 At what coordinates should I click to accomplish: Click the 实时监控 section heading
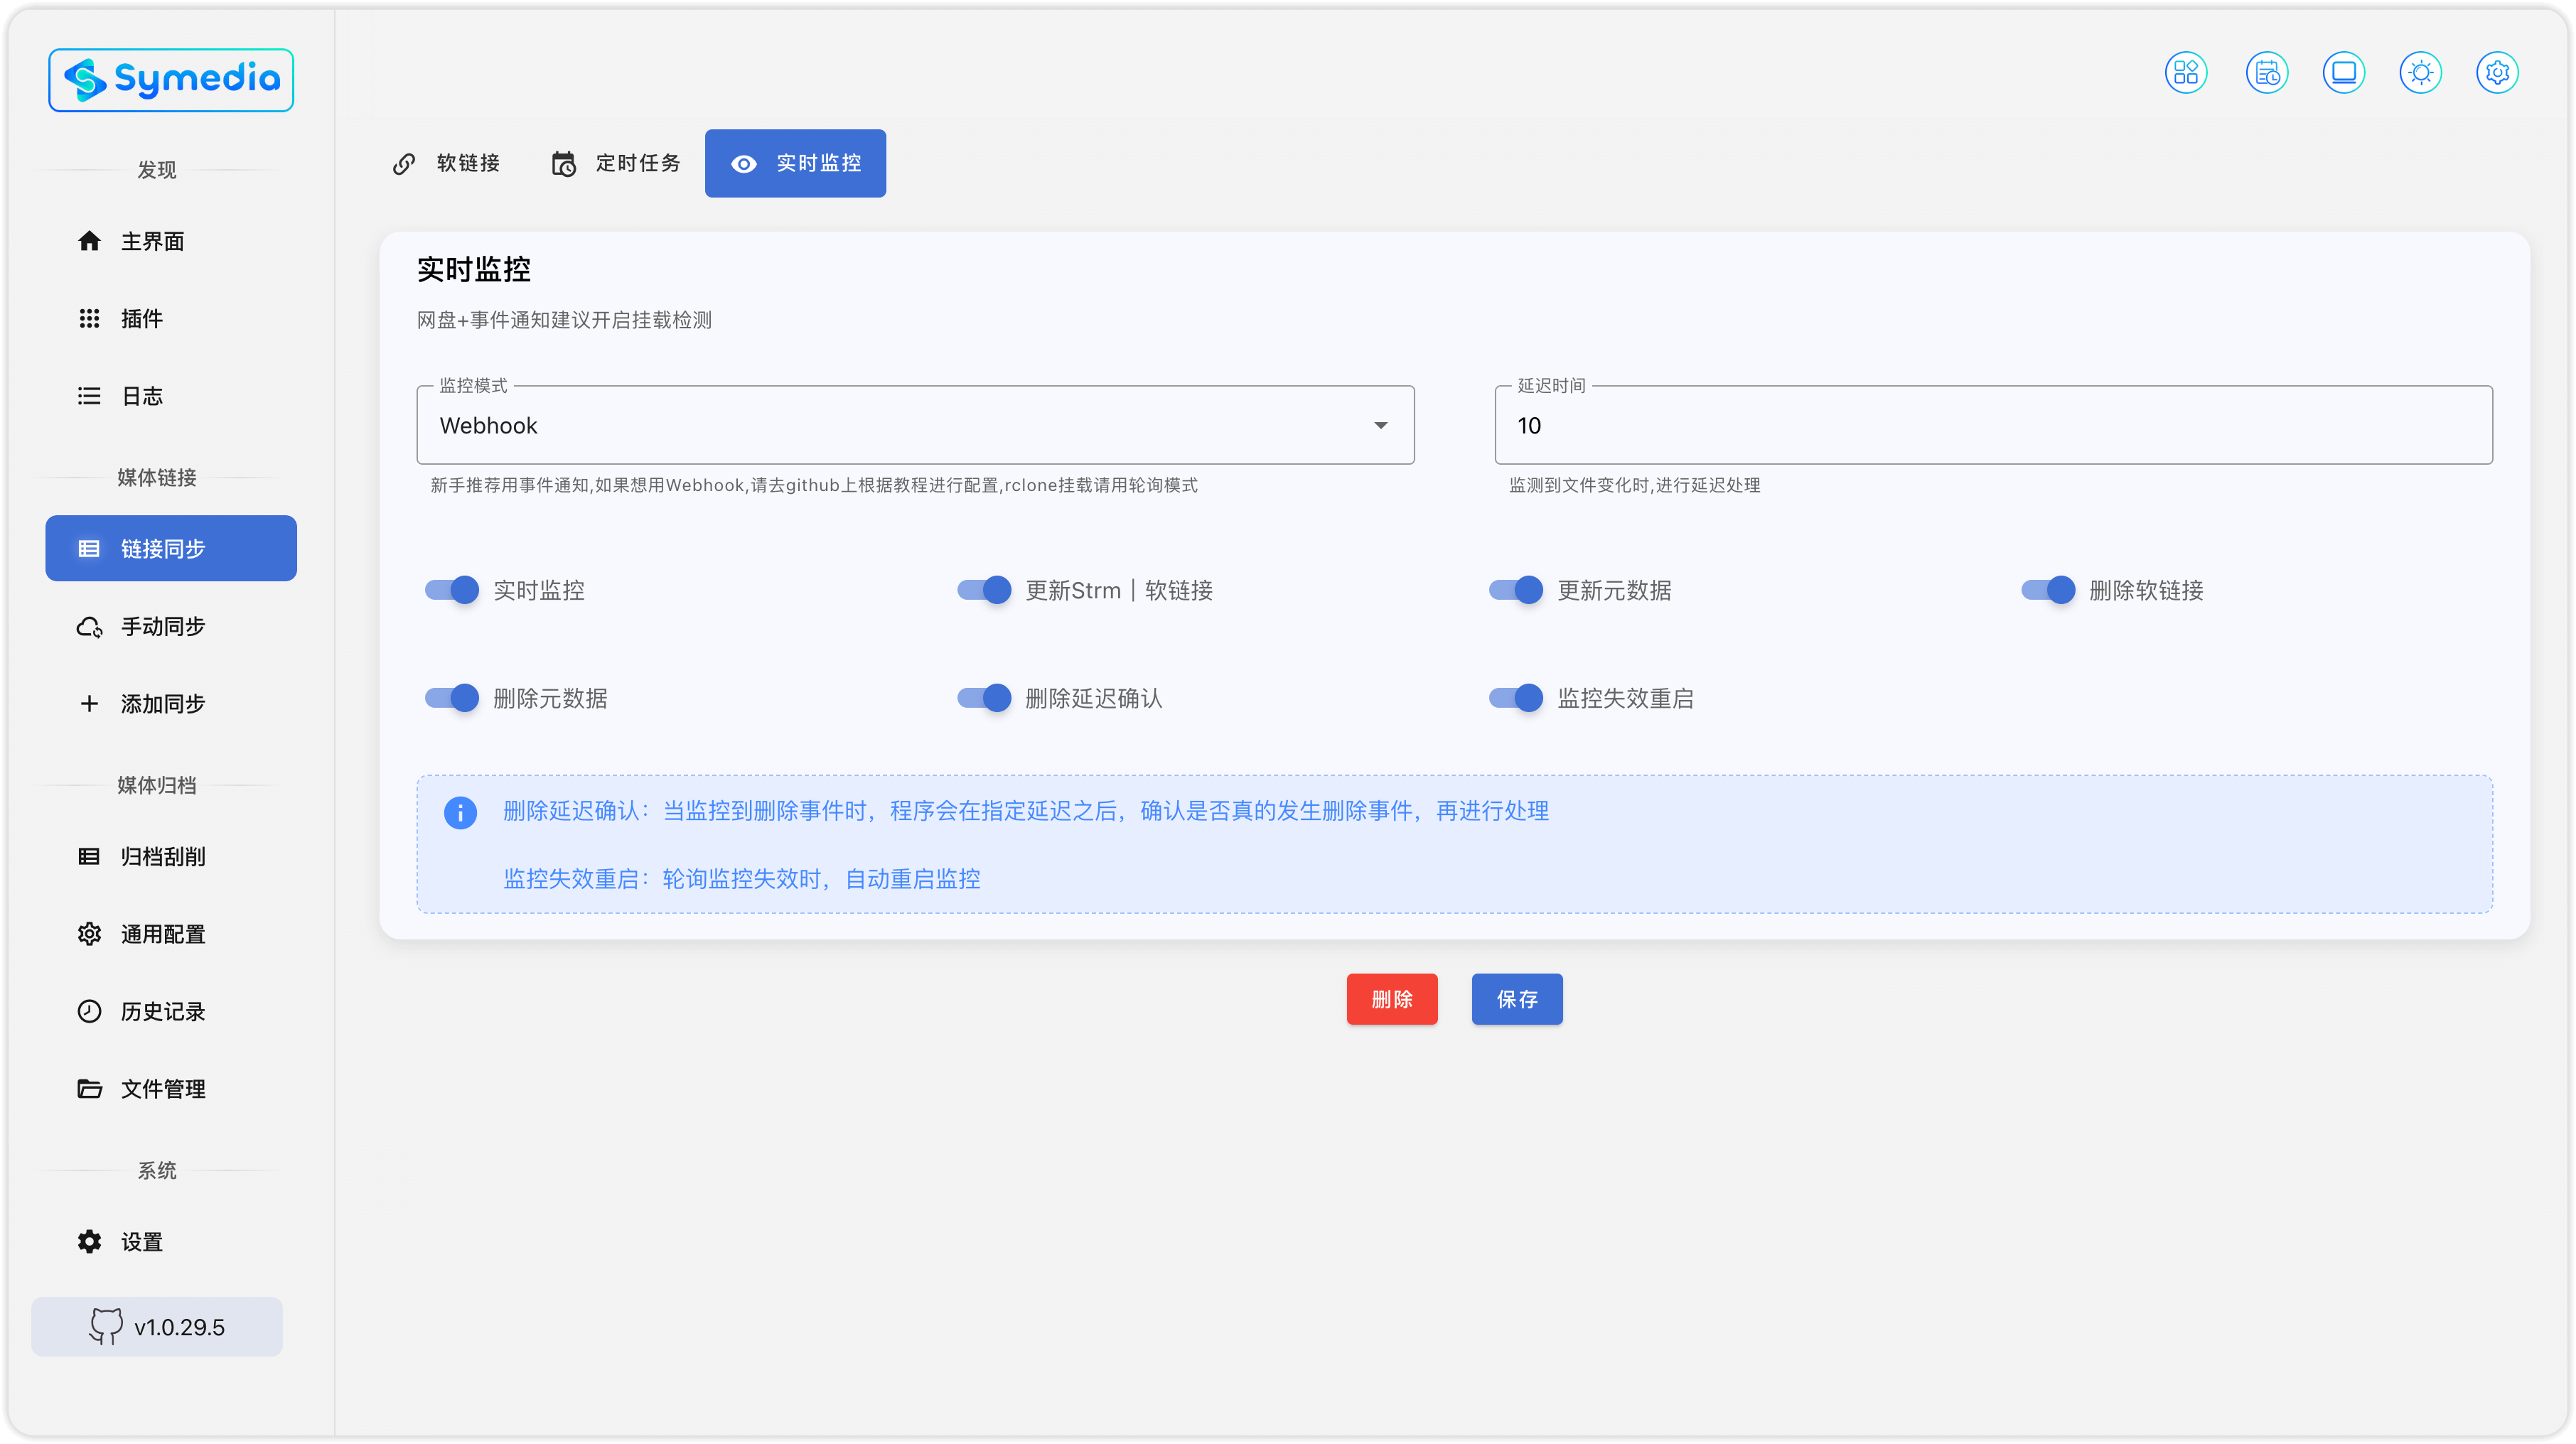tap(474, 269)
